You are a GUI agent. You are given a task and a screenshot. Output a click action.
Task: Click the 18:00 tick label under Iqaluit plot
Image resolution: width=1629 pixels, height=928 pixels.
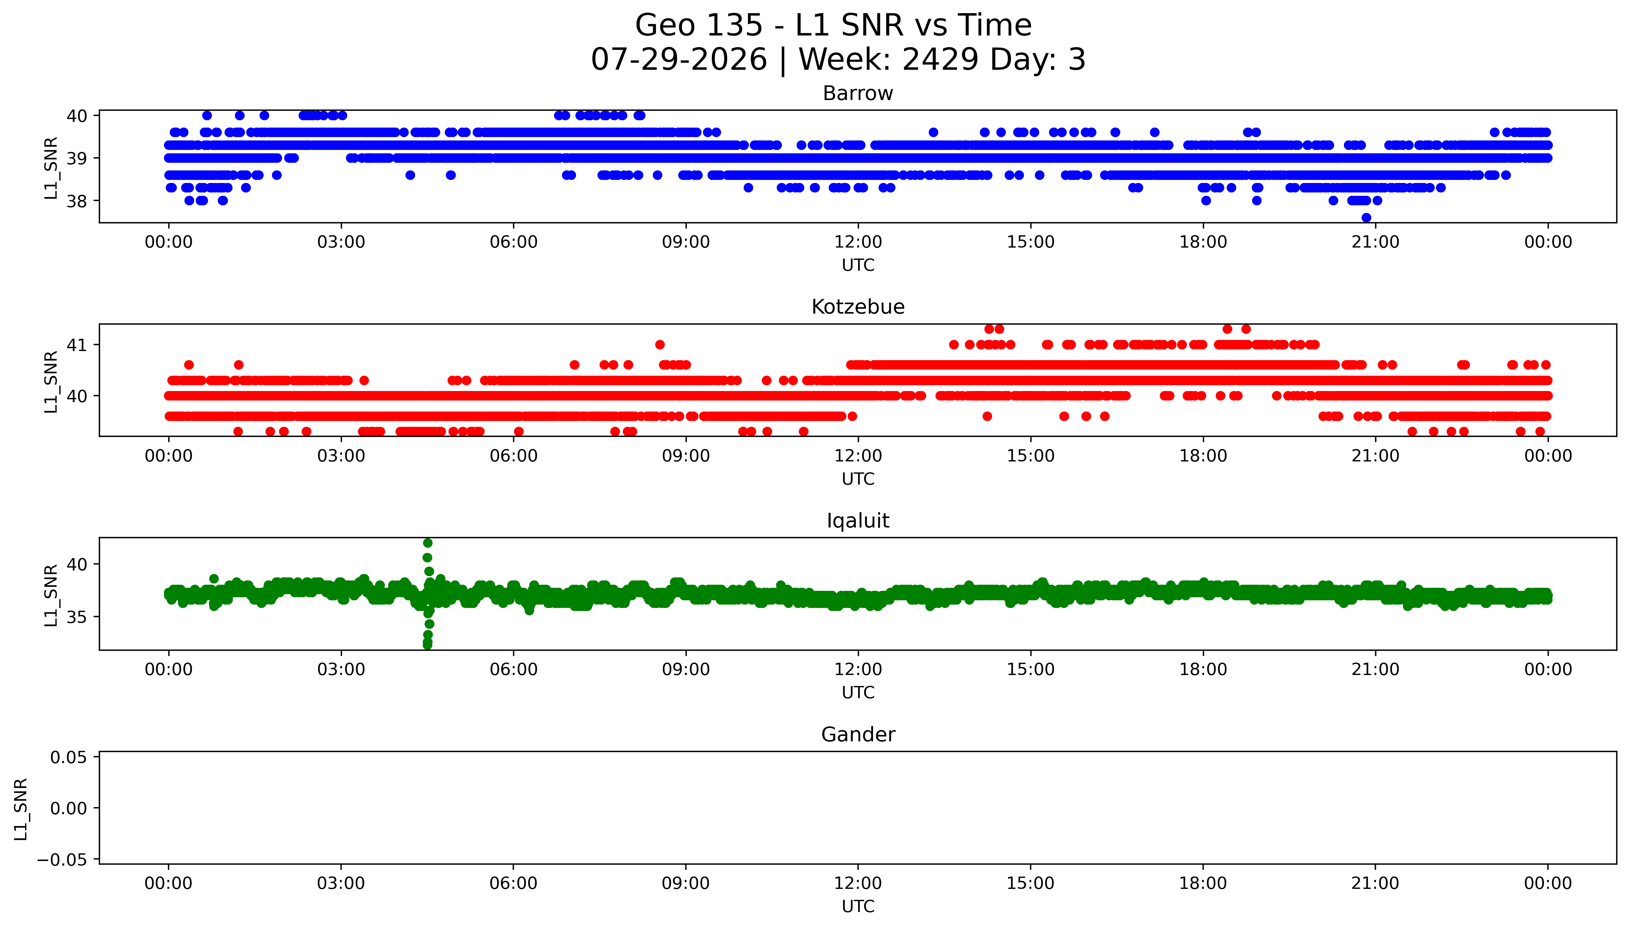[x=1203, y=670]
